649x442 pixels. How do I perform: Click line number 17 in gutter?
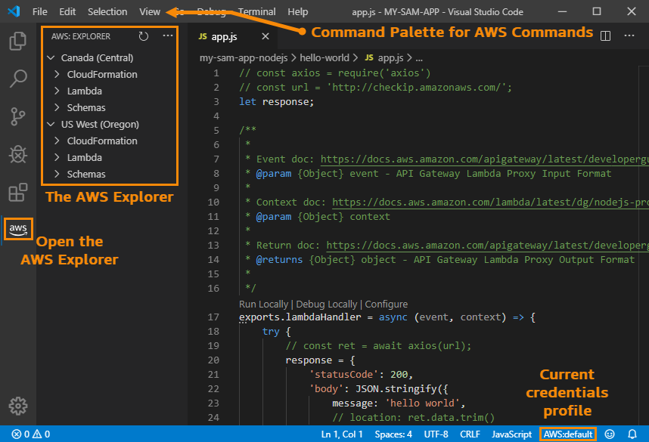coord(213,317)
